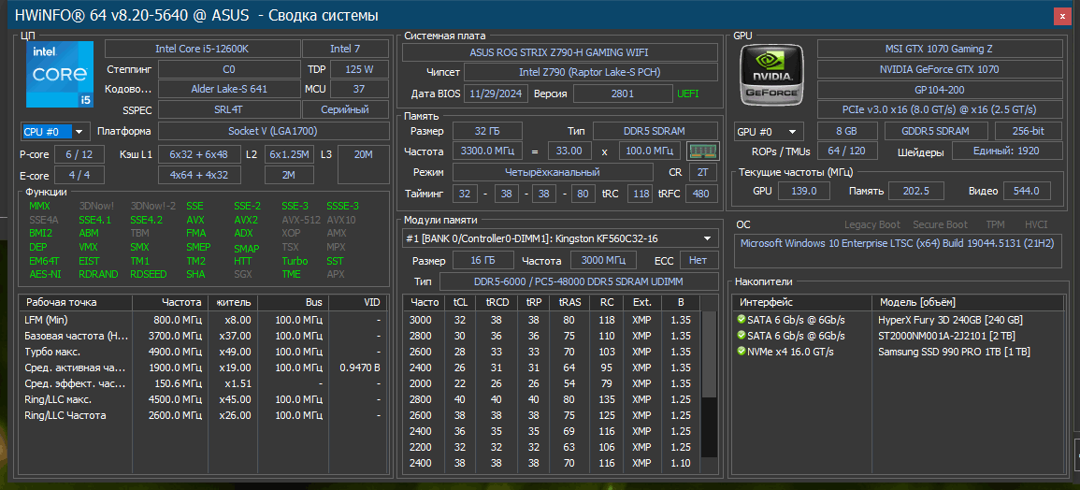
Task: Click the E-core 4 / 4 value
Action: [79, 175]
